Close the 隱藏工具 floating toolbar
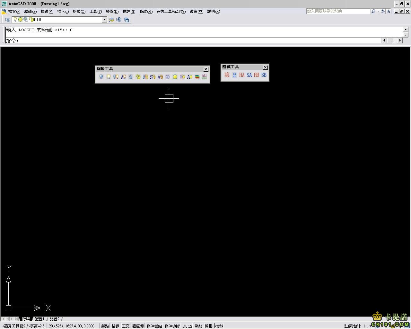The image size is (411, 329). pos(265,67)
